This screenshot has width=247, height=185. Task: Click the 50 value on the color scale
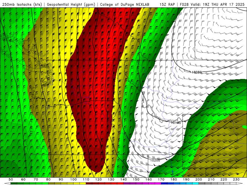11,179
